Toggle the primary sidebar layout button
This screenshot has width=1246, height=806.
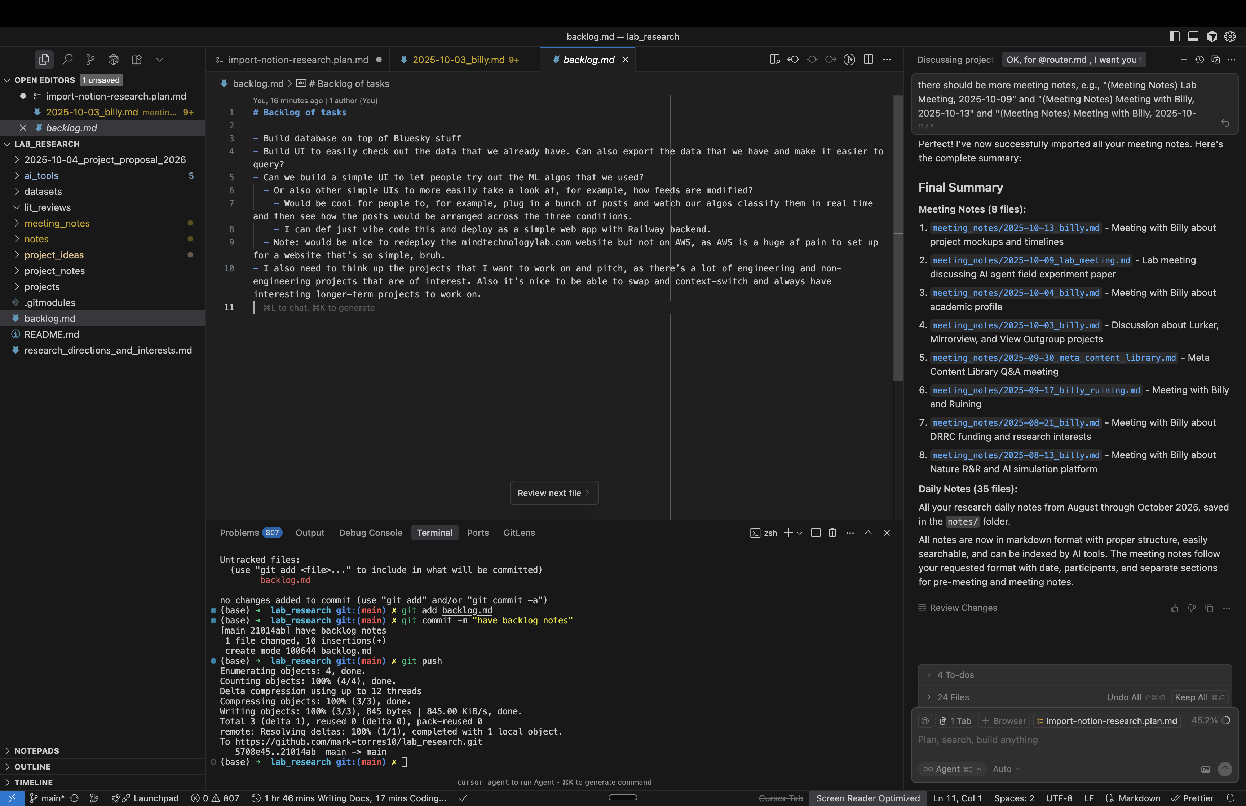[x=1174, y=36]
